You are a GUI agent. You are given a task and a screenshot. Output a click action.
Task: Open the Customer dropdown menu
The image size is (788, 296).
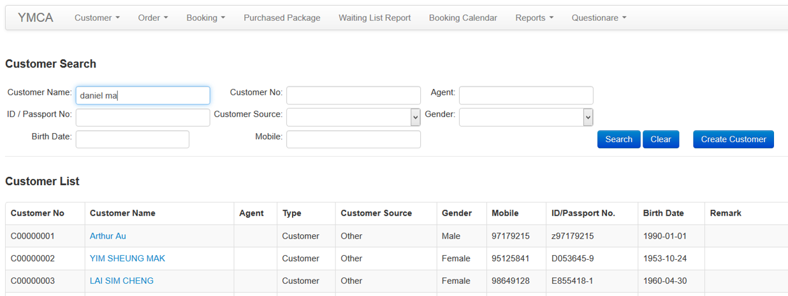pyautogui.click(x=97, y=18)
